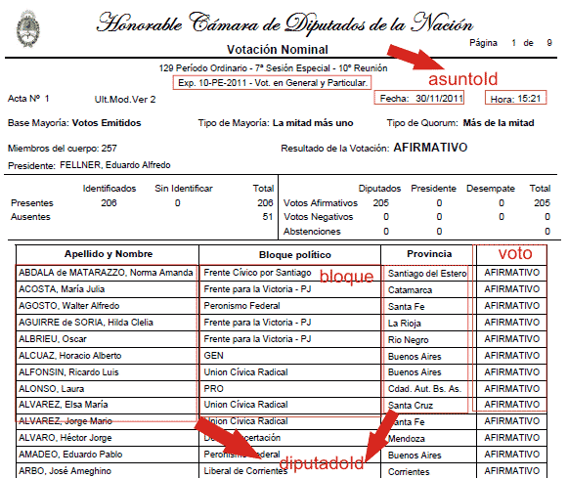Click AFIRMATIVO vote in ABDALA row
This screenshot has width=568, height=478.
[512, 273]
